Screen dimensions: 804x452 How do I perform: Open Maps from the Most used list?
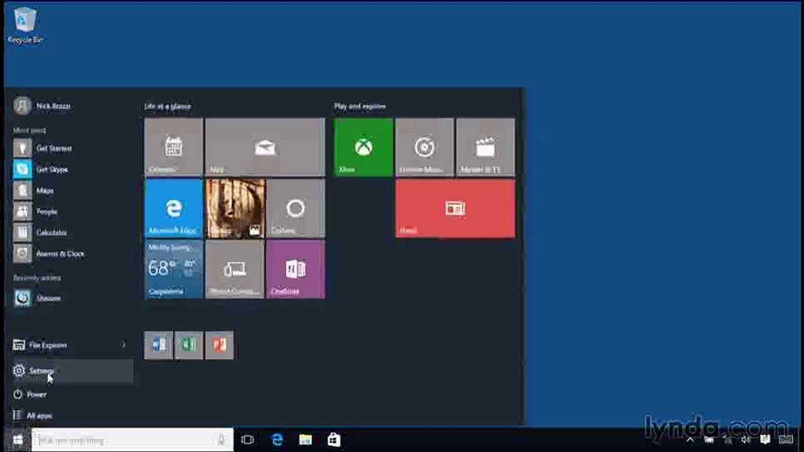(34, 190)
